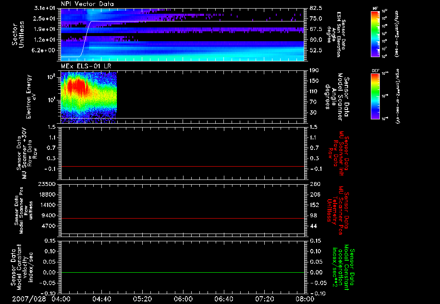Viewport: 440px width, 304px height.
Task: Click the 190 scanner angle tick label
Action: tap(314, 70)
